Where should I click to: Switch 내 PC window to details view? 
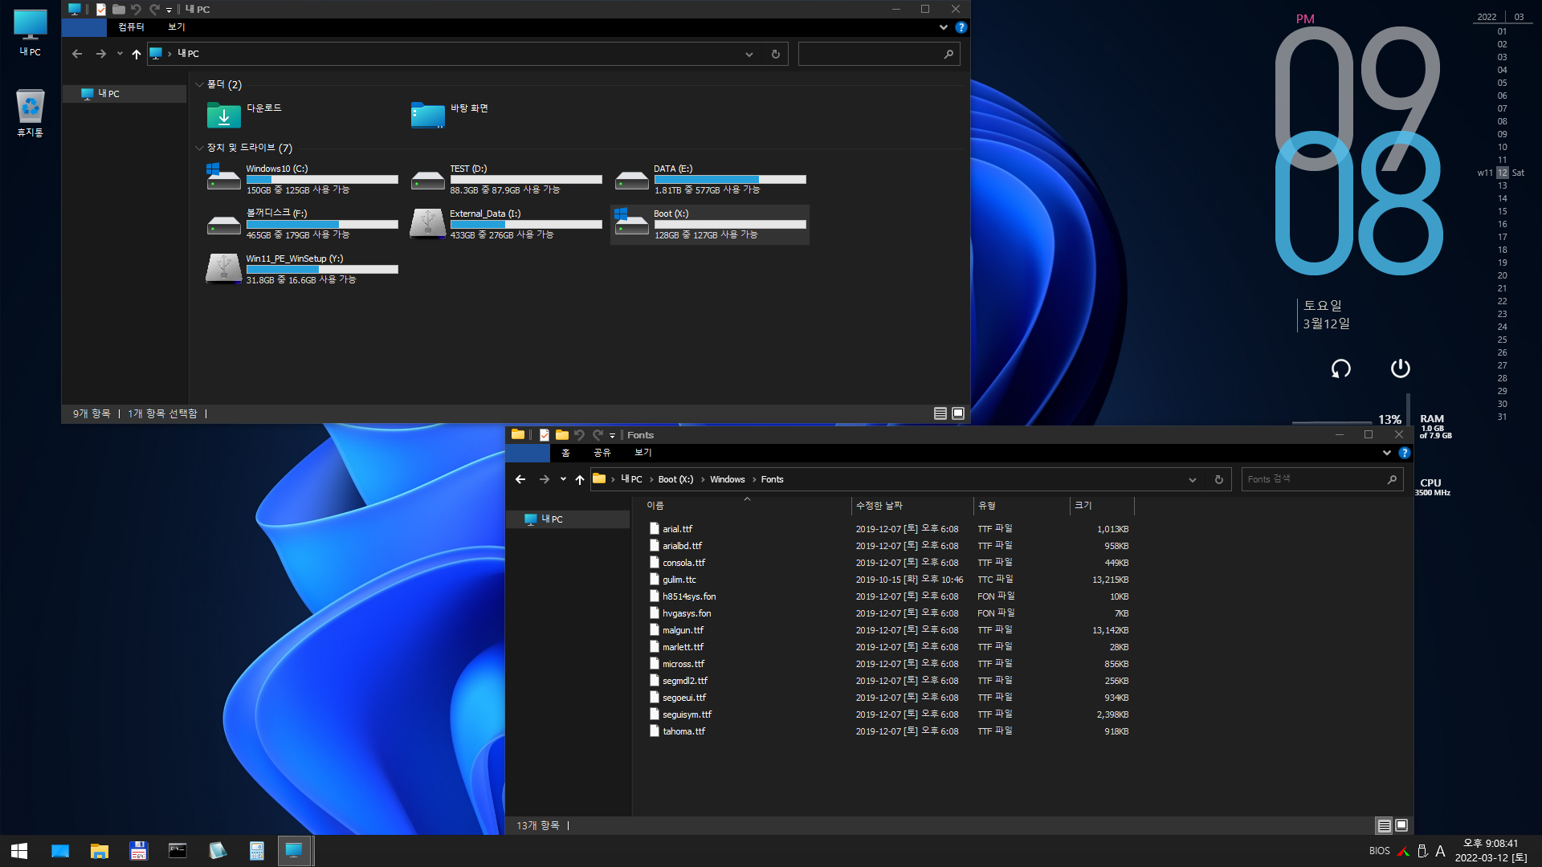(940, 413)
